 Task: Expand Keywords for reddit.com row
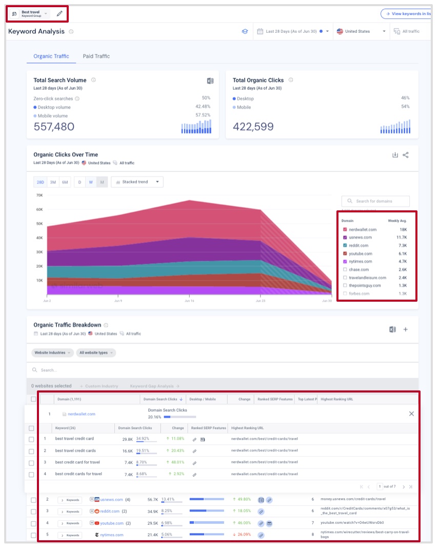[70, 512]
